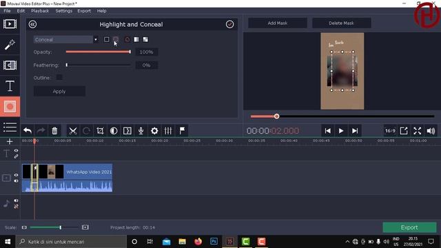441x248 pixels.
Task: Open Firefox from the taskbar
Action: point(198,242)
